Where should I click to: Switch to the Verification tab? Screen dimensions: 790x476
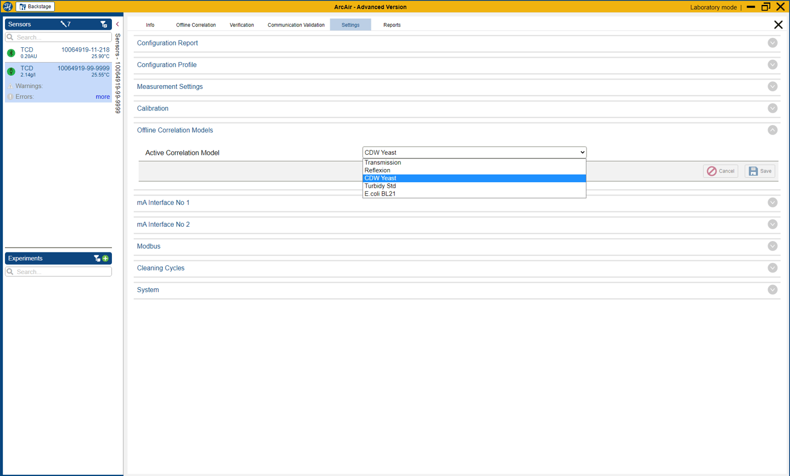(241, 25)
